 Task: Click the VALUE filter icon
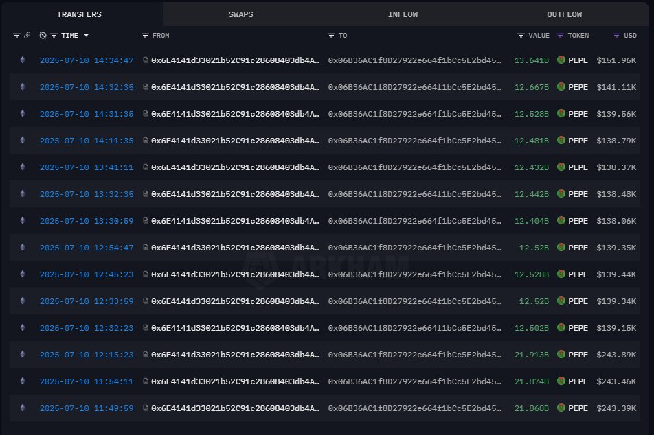point(521,36)
